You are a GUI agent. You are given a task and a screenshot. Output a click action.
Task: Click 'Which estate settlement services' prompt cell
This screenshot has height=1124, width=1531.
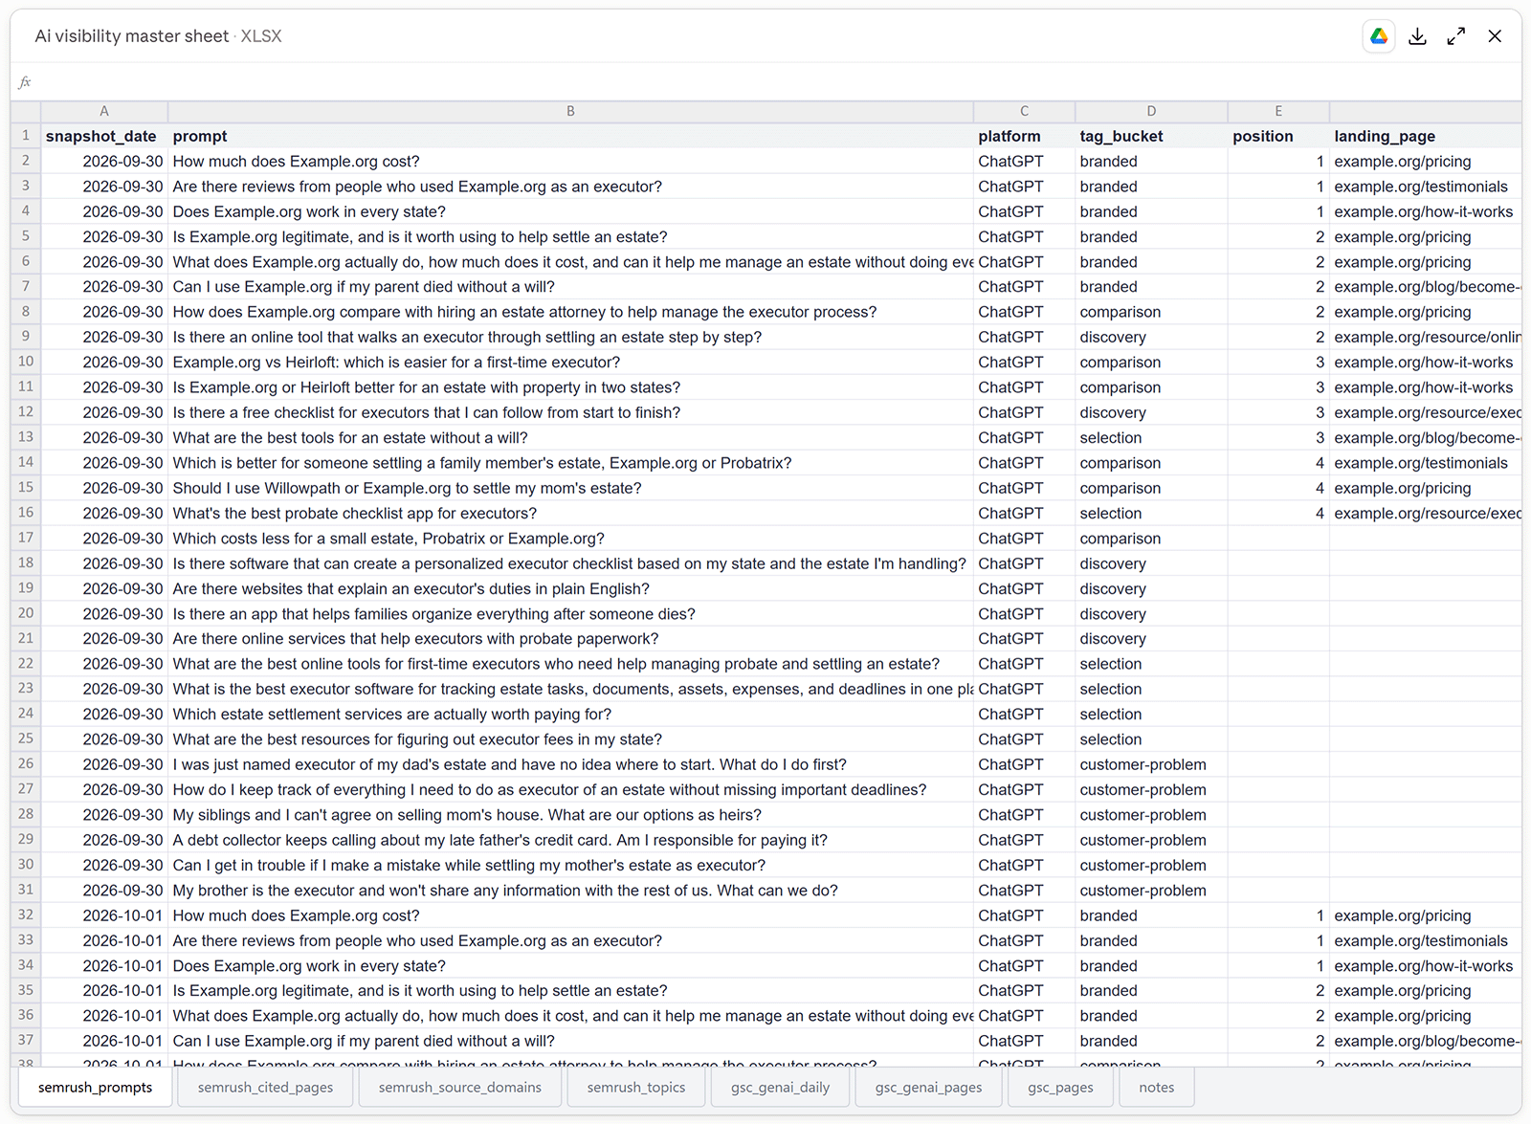point(570,715)
